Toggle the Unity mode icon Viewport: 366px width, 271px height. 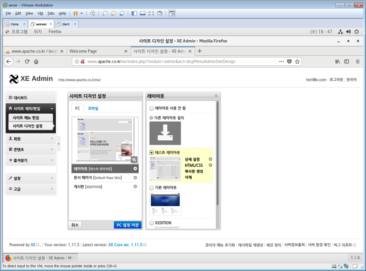160,14
